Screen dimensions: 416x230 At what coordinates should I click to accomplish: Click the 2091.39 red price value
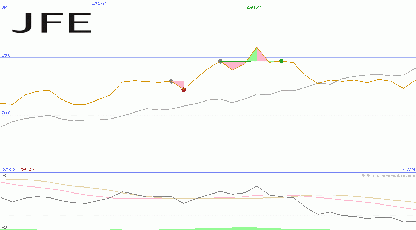pyautogui.click(x=27, y=169)
